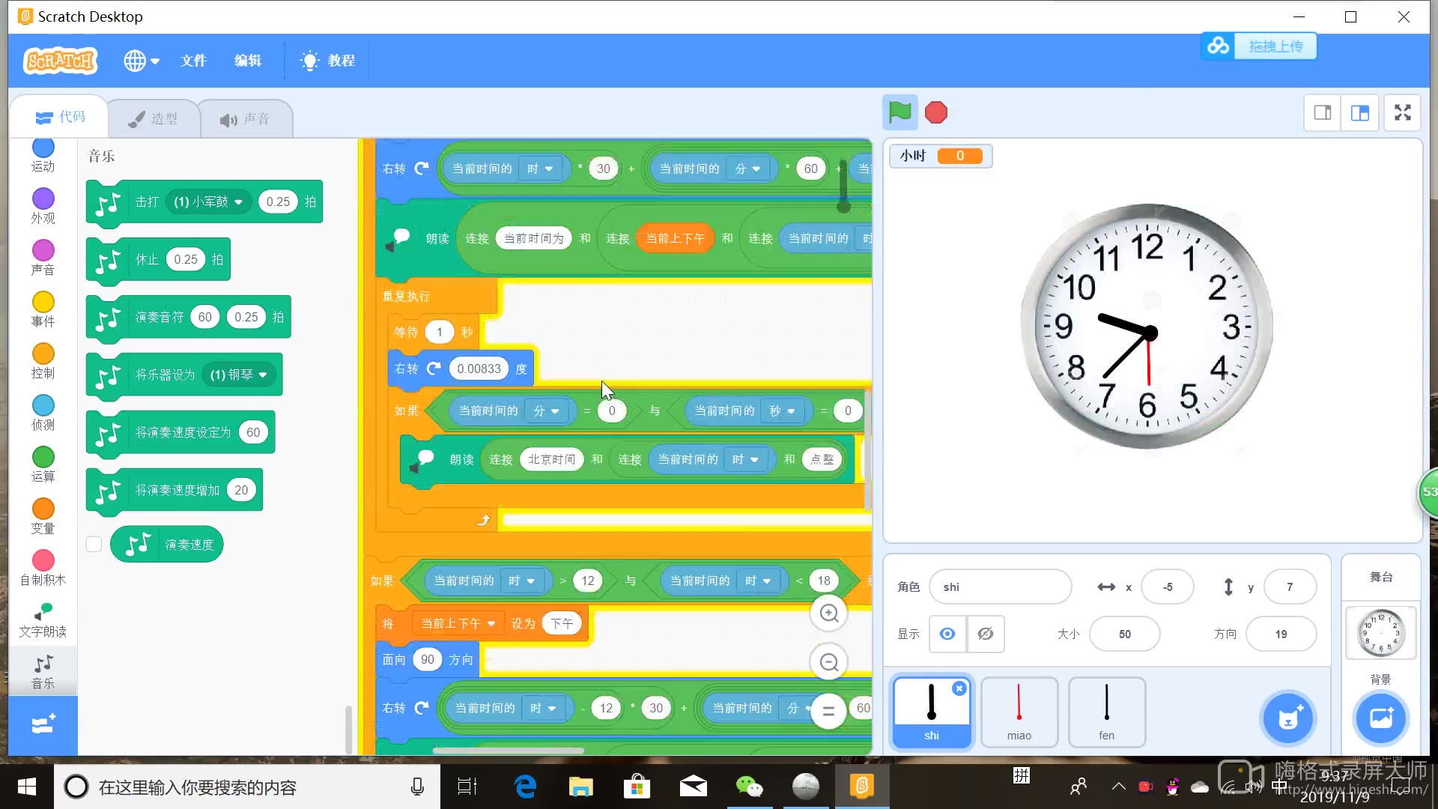
Task: Open the globe language dropdown
Action: pyautogui.click(x=141, y=61)
